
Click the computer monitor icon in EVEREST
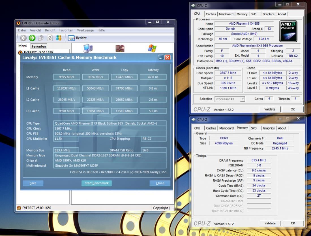pyautogui.click(x=88, y=48)
